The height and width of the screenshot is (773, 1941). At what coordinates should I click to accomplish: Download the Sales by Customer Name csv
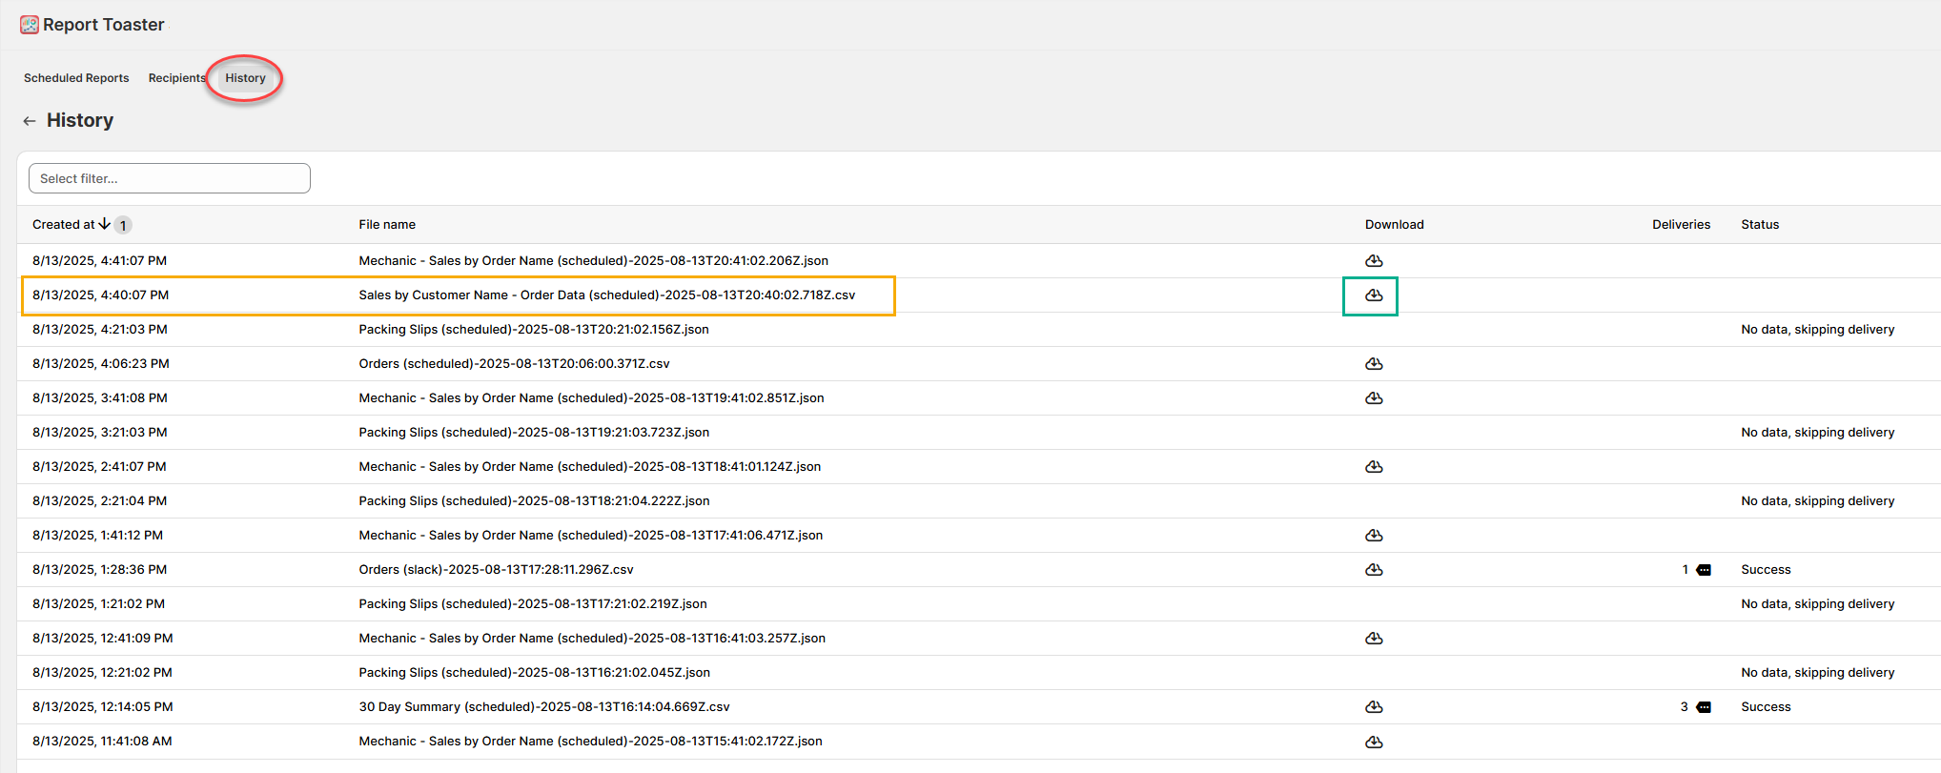1374,295
